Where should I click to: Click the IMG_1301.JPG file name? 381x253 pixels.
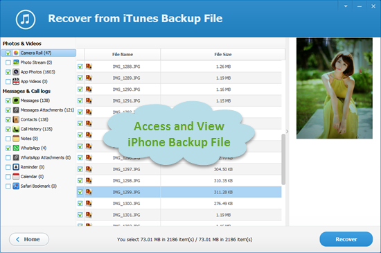126,215
